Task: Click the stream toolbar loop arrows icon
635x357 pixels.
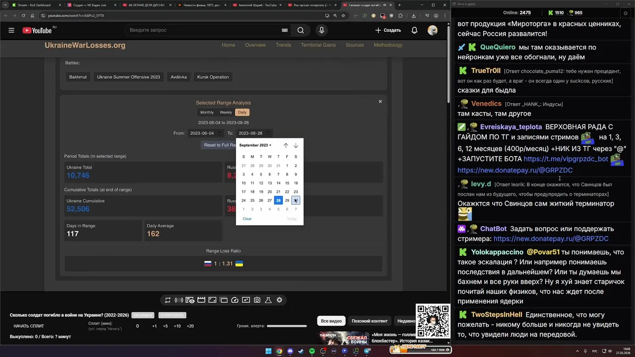Action: pos(168,300)
